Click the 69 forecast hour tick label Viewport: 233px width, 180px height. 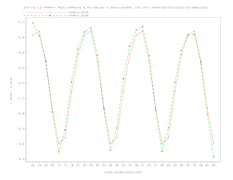tap(182, 165)
